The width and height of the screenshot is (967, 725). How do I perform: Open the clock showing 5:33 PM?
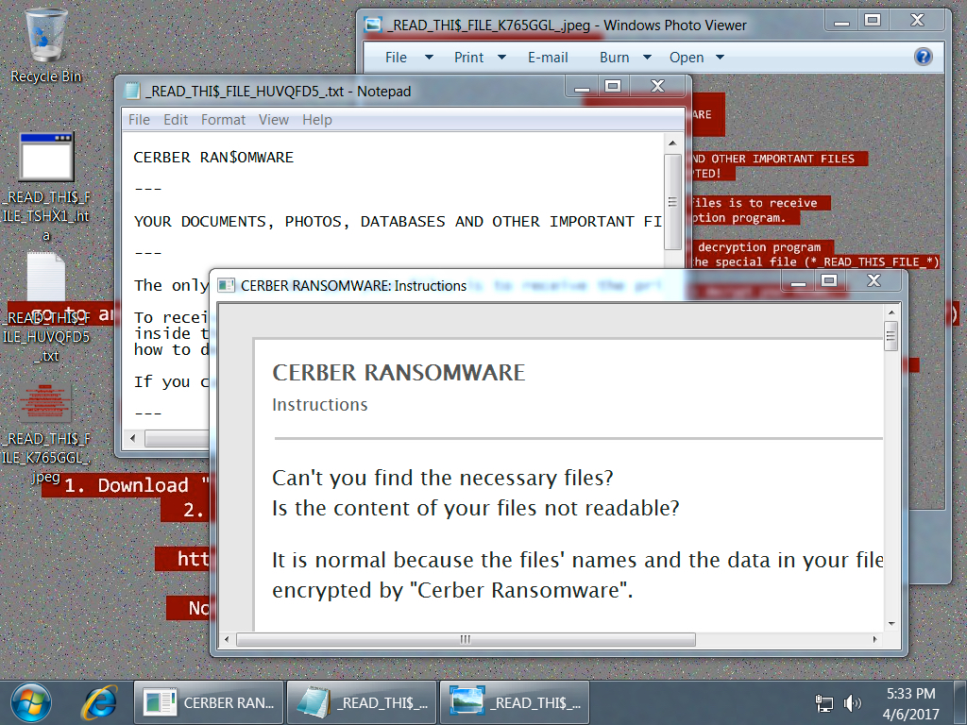click(x=910, y=703)
